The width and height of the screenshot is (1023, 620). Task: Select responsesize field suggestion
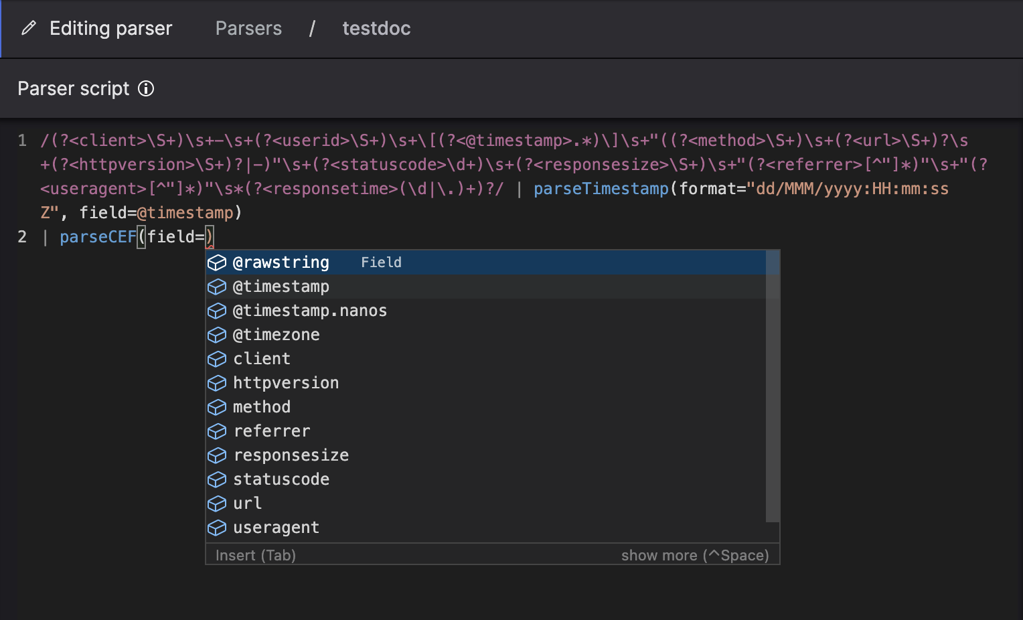pos(486,455)
